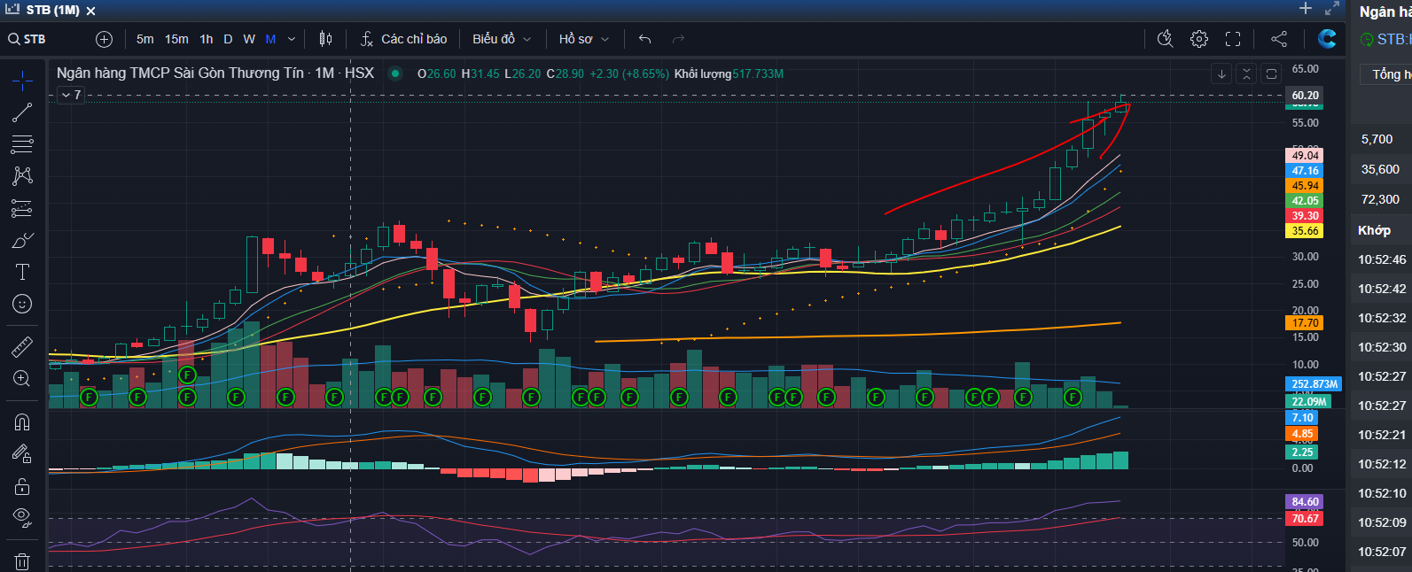Click the pink 49.04 indicator label
Viewport: 1412px width, 572px height.
click(x=1305, y=156)
